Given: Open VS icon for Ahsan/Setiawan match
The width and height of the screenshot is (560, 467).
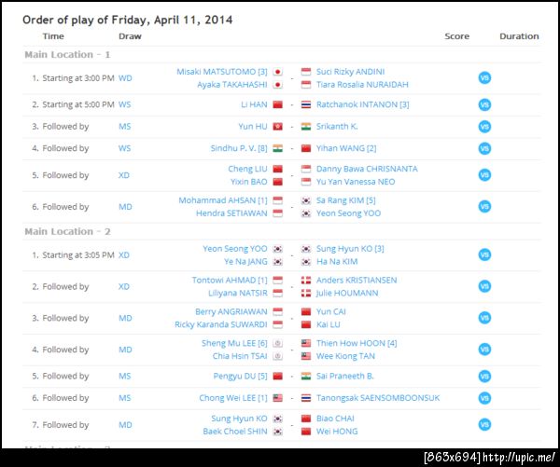Looking at the screenshot, I should click(x=483, y=207).
